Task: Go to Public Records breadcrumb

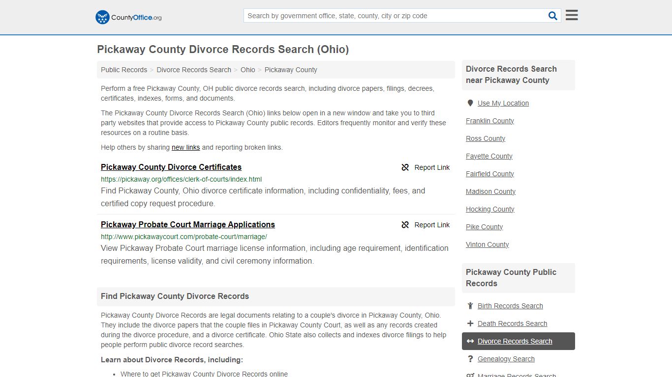Action: point(124,70)
